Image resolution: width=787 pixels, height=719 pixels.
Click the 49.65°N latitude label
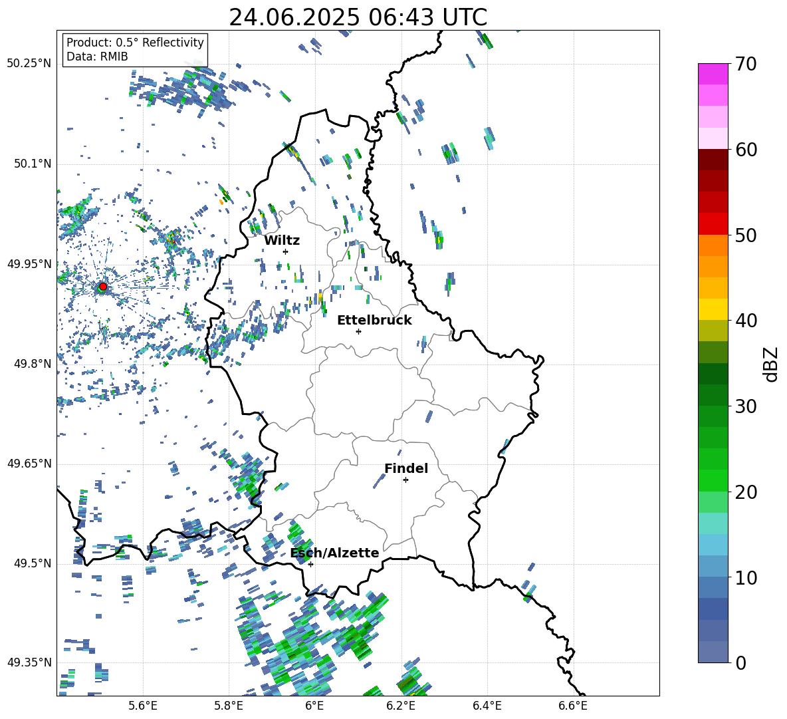[29, 464]
